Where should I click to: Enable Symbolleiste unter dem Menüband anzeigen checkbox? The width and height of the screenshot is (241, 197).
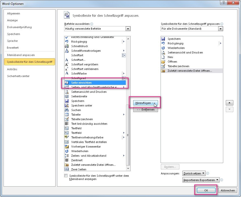(66, 176)
